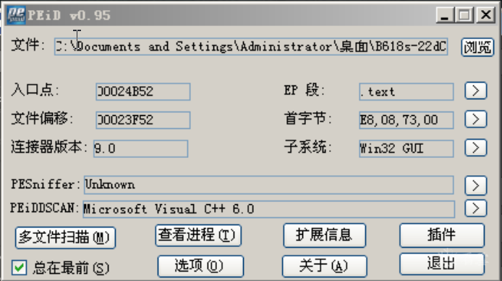Click the PESniffer label text
502x281 pixels.
[x=46, y=185]
